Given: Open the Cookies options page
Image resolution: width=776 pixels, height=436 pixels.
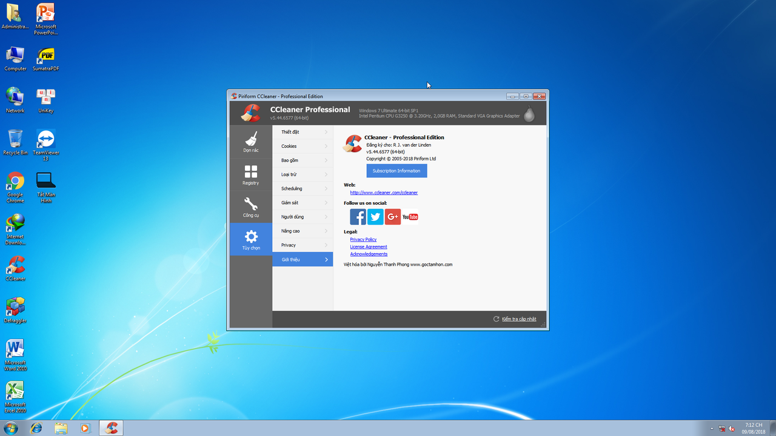Looking at the screenshot, I should (x=303, y=146).
